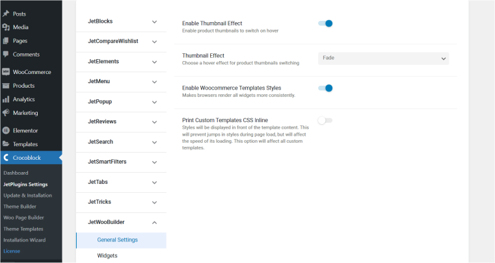Click the Pages icon in sidebar
Screen dimensions: 495x263
tap(6, 41)
